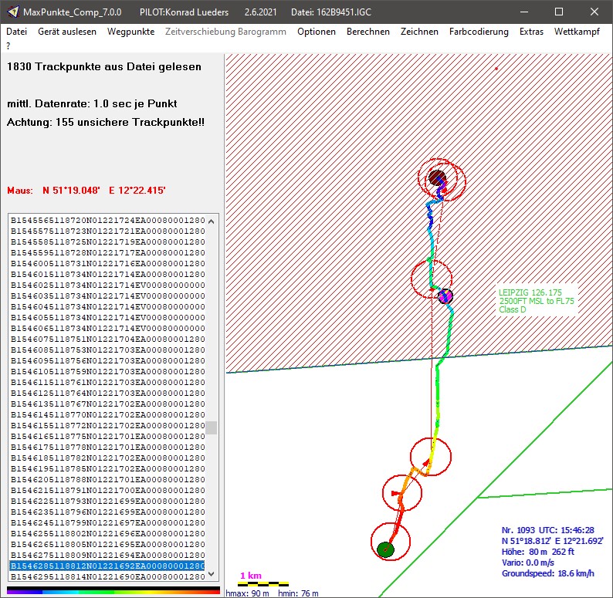Click the magenta position marker on the track
Screen dimensions: 613x598
[445, 296]
